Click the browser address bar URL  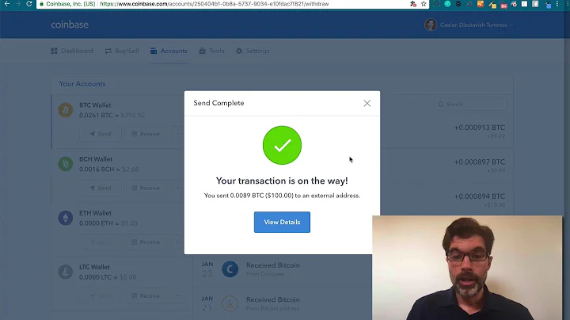point(214,4)
